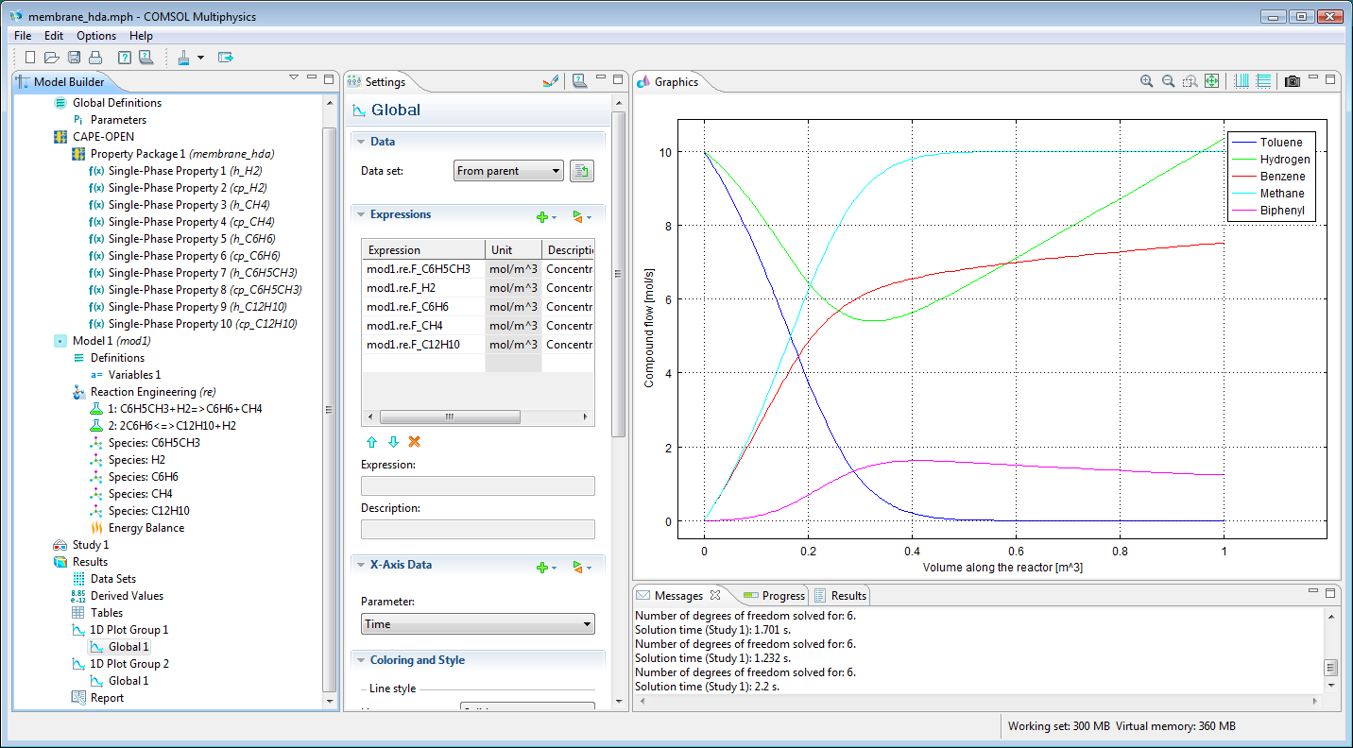
Task: Click the Zoom Extents green arrows icon
Action: (x=1212, y=81)
